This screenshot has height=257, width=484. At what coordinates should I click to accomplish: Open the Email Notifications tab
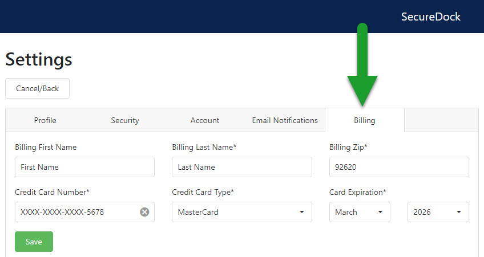[x=285, y=120]
